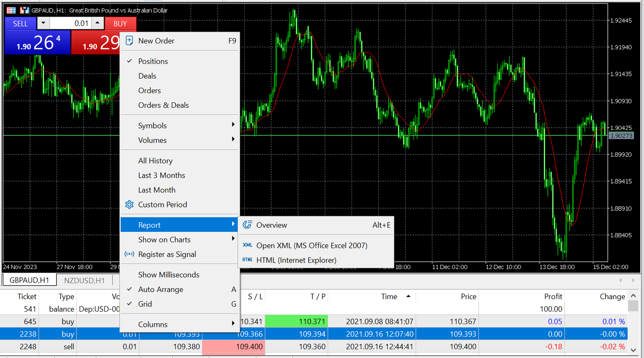Click the XML icon for Excel report

pyautogui.click(x=247, y=245)
